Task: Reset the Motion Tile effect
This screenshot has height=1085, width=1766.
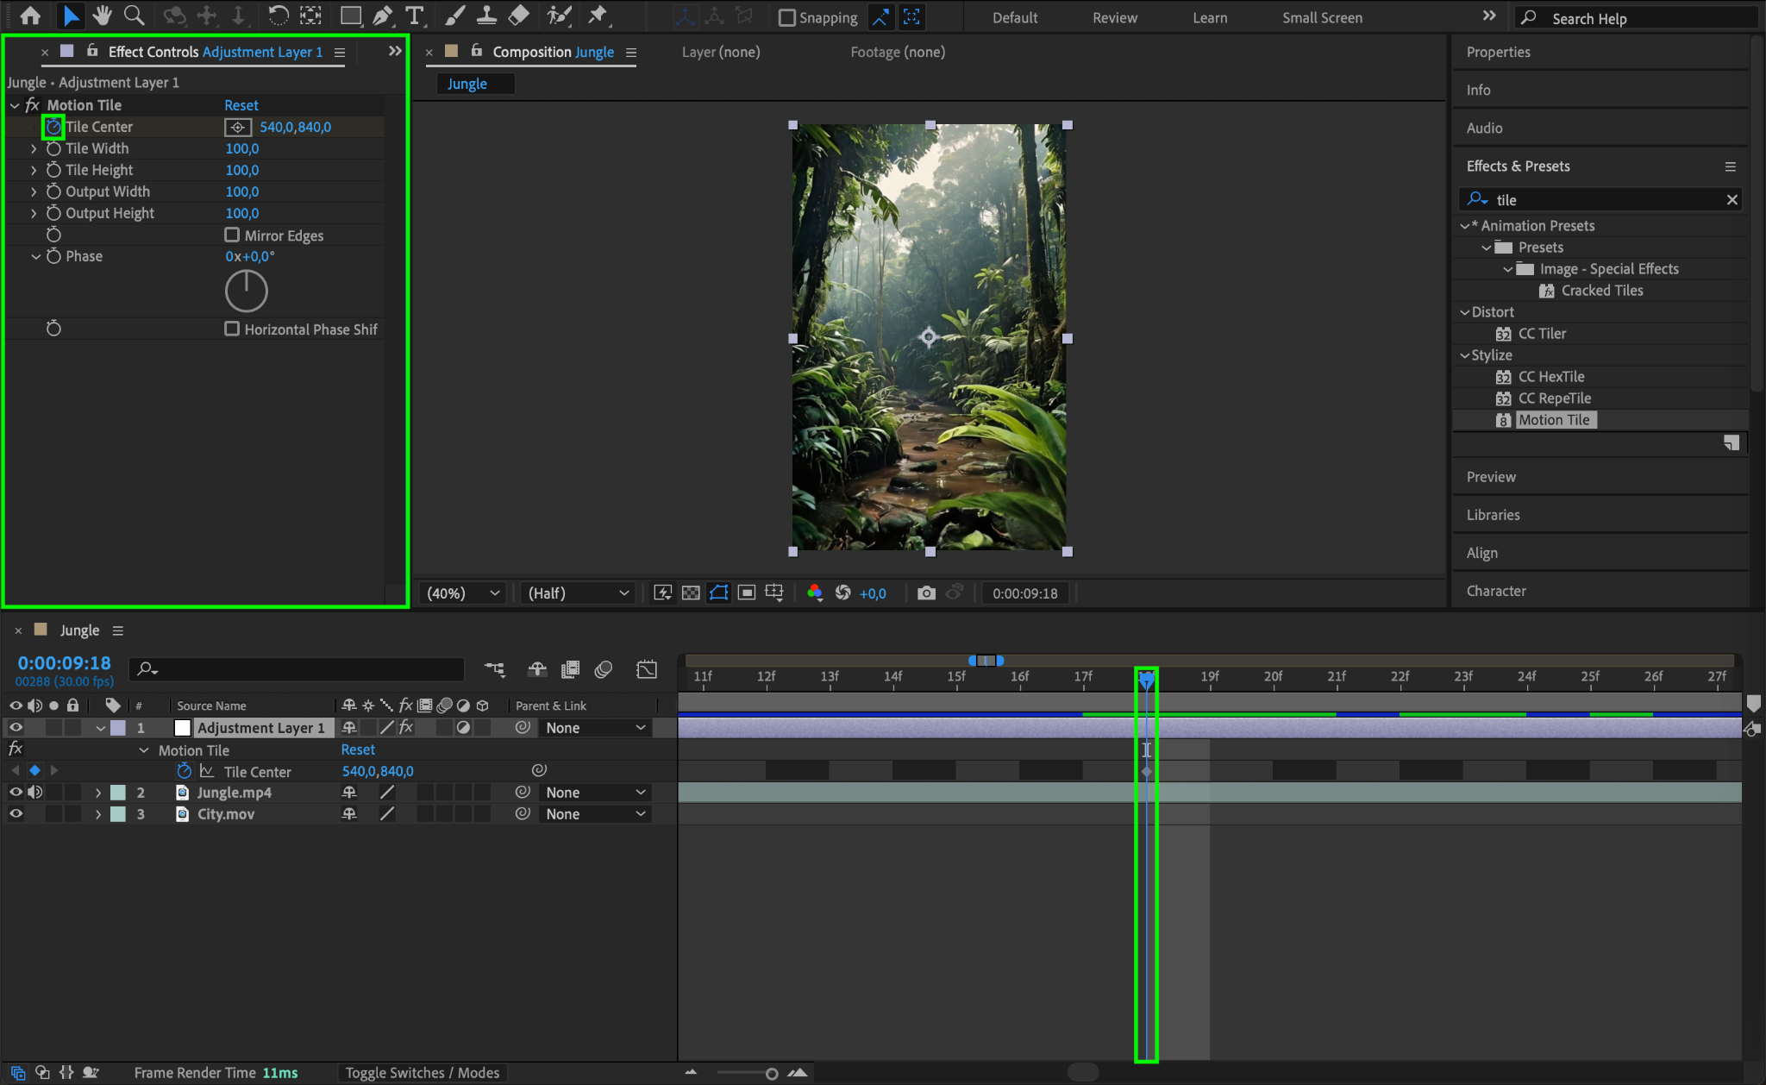Action: click(x=241, y=105)
